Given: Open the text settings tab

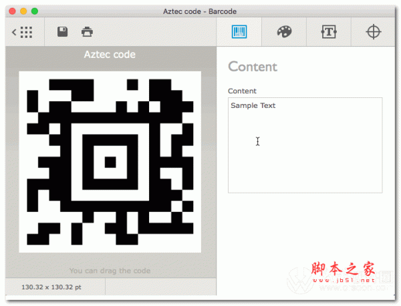Looking at the screenshot, I should 329,32.
